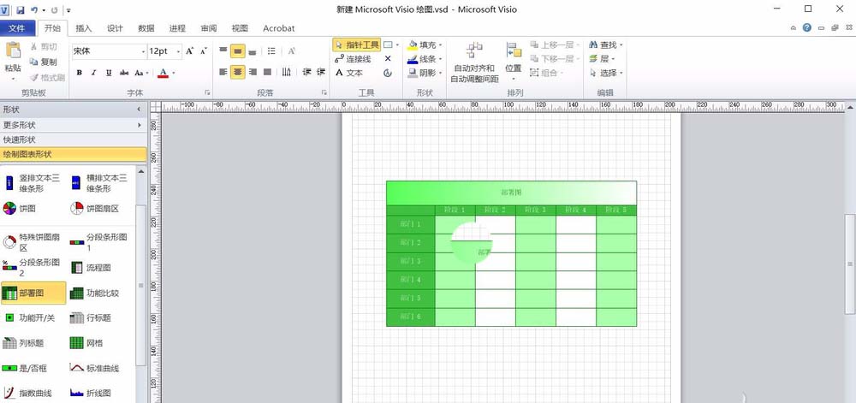Open the Line (线条) dropdown
The height and width of the screenshot is (403, 856).
pos(425,59)
